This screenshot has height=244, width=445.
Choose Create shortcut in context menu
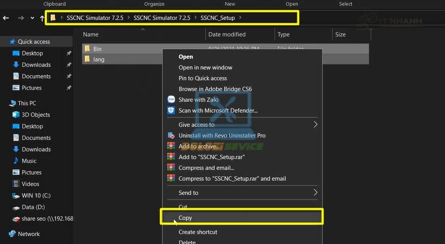click(198, 232)
